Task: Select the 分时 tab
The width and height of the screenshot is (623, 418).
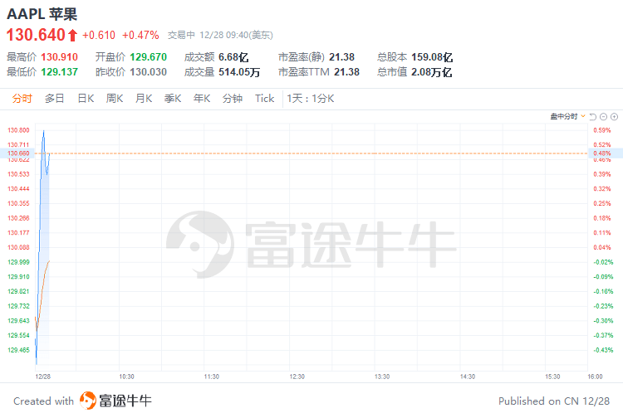Action: [x=22, y=99]
